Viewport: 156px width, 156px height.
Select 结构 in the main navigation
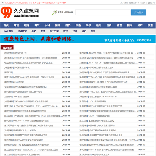27,25
